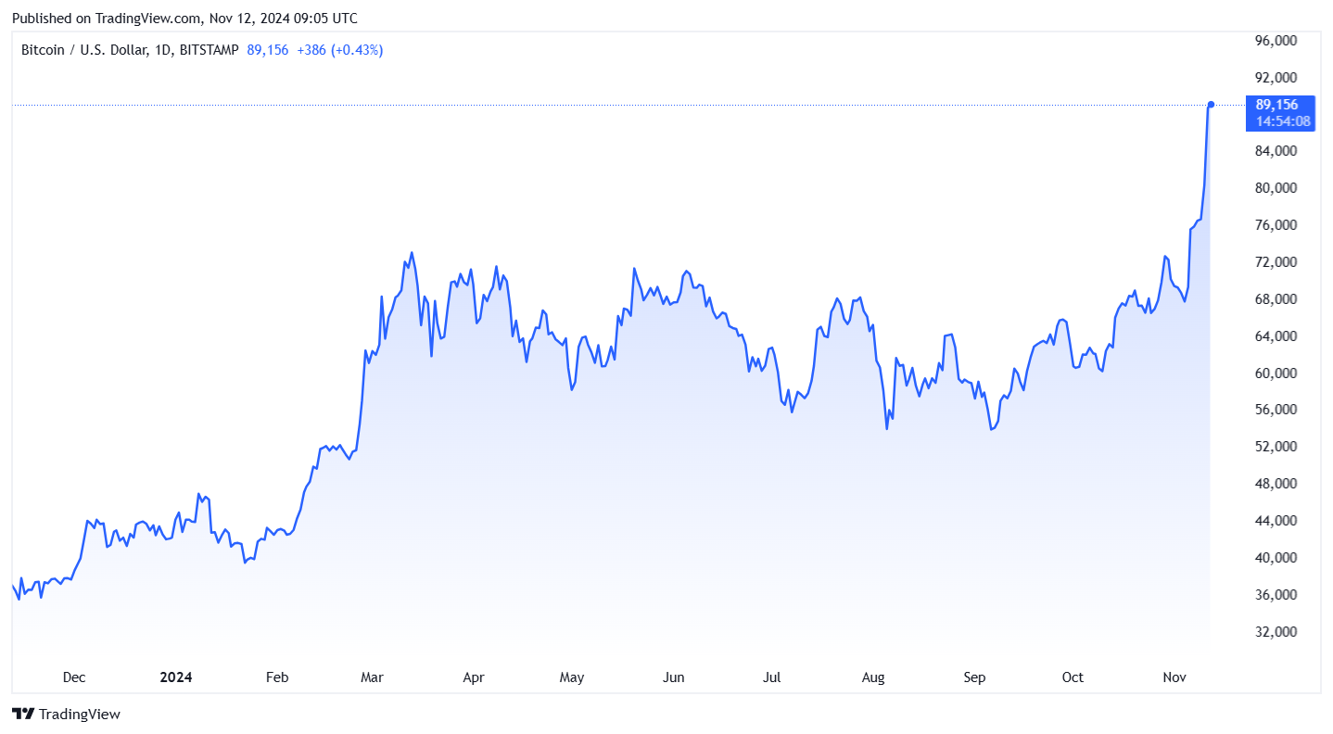This screenshot has height=734, width=1333.
Task: Click the 14:54:08 bar countdown timer
Action: [1282, 120]
